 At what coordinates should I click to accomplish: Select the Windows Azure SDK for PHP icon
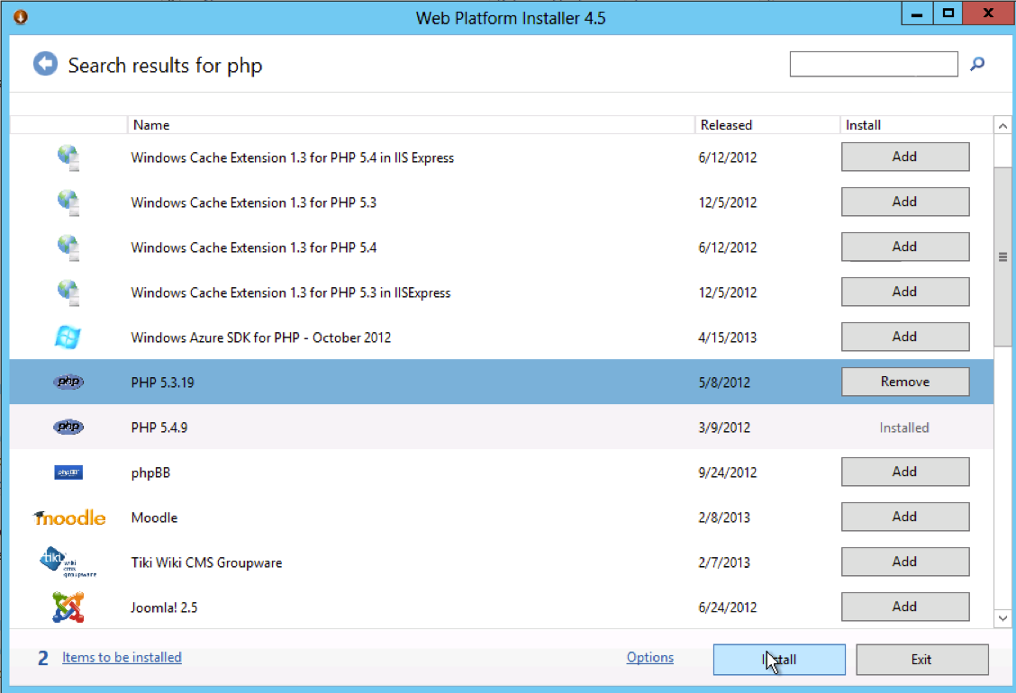point(68,337)
